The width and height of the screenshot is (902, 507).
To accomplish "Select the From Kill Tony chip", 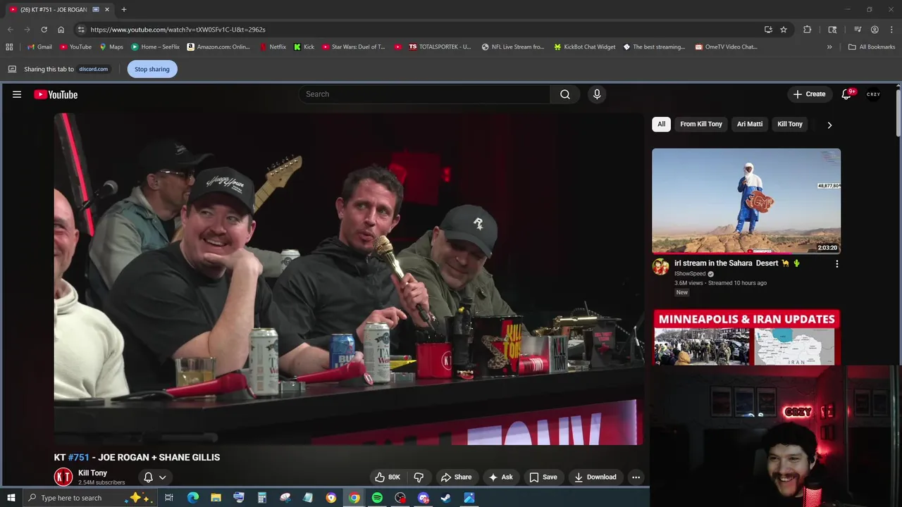I will tap(701, 124).
